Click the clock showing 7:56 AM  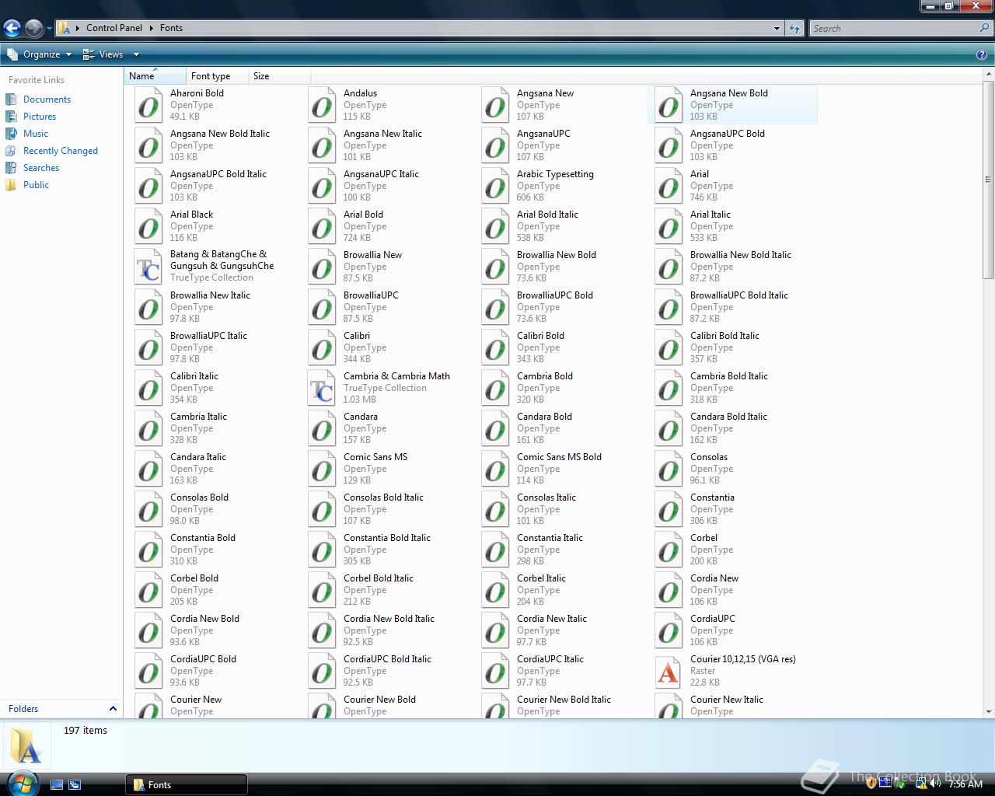(x=965, y=784)
